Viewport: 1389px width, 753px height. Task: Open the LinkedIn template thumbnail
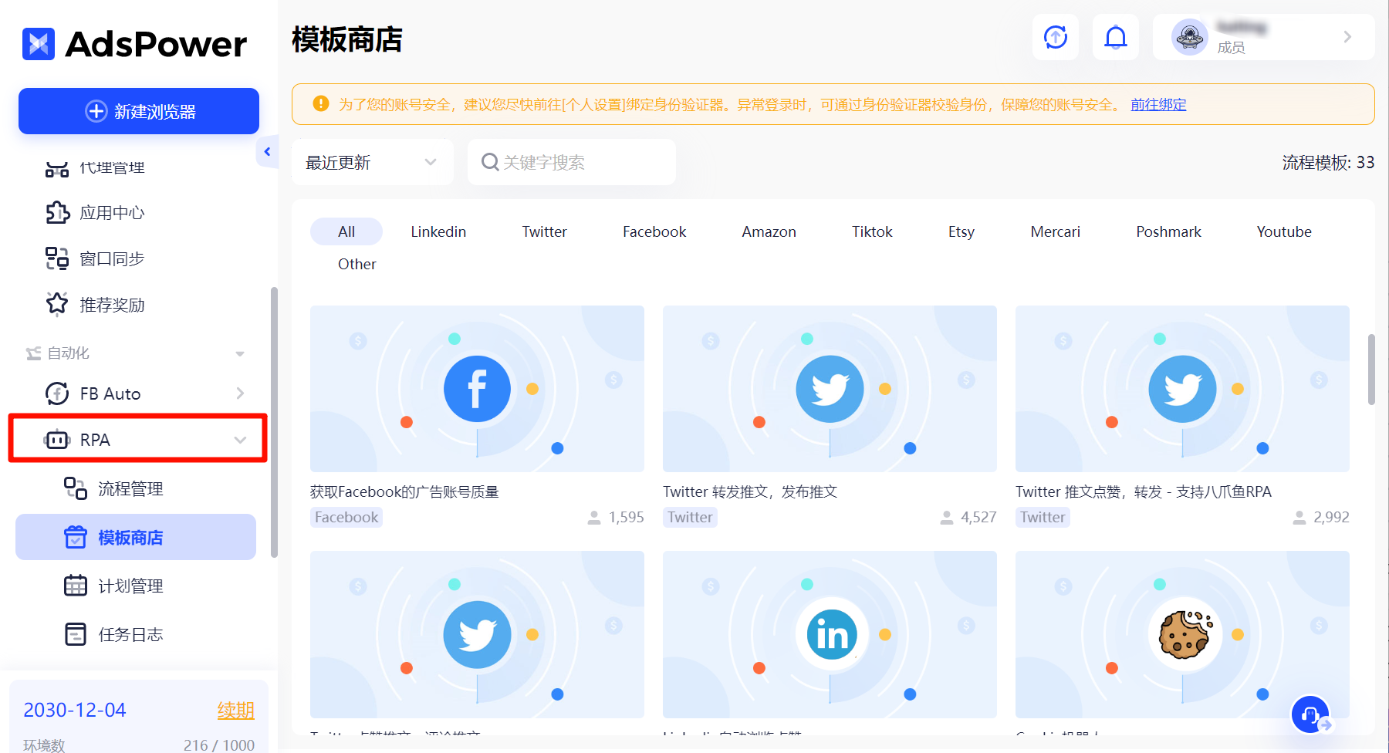[x=830, y=634]
